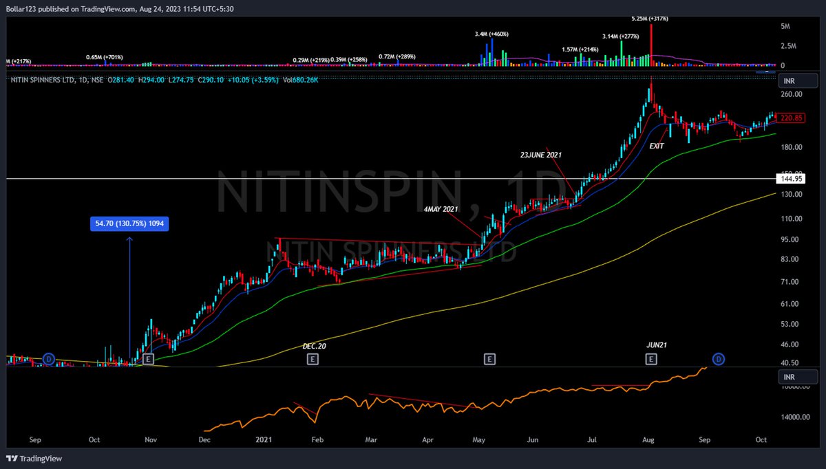
Task: Click the 260.00 price scale label
Action: tap(790, 94)
